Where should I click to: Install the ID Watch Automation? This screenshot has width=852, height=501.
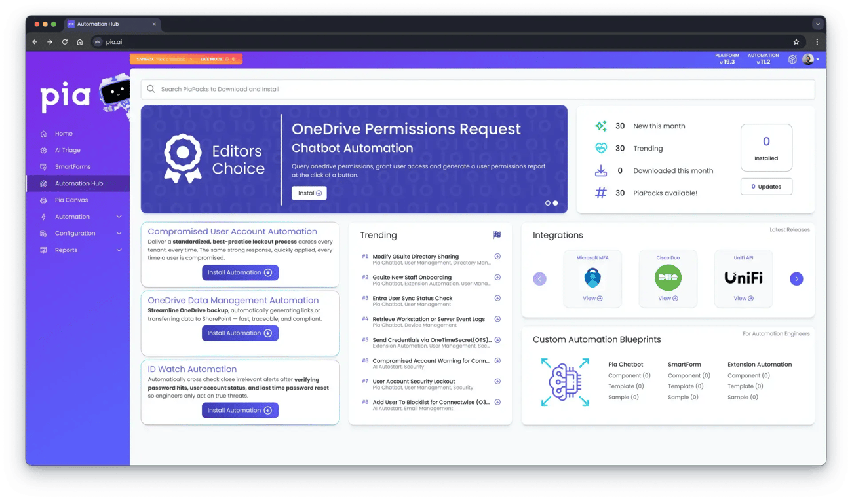coord(240,410)
